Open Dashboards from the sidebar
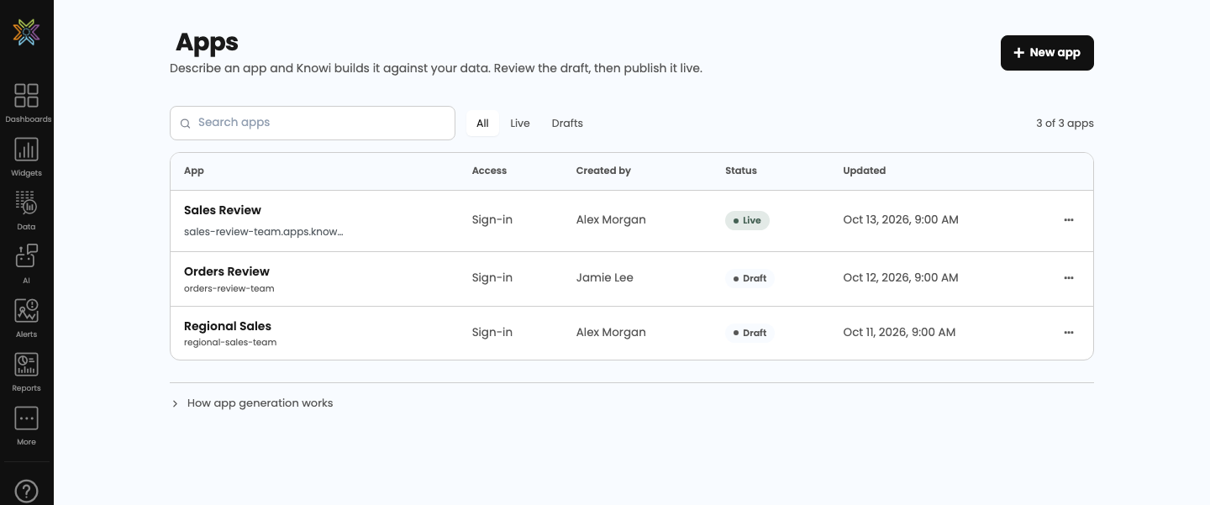The image size is (1210, 505). pos(27,103)
